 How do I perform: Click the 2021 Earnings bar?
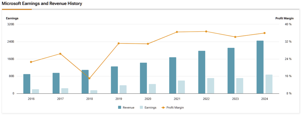[181, 87]
